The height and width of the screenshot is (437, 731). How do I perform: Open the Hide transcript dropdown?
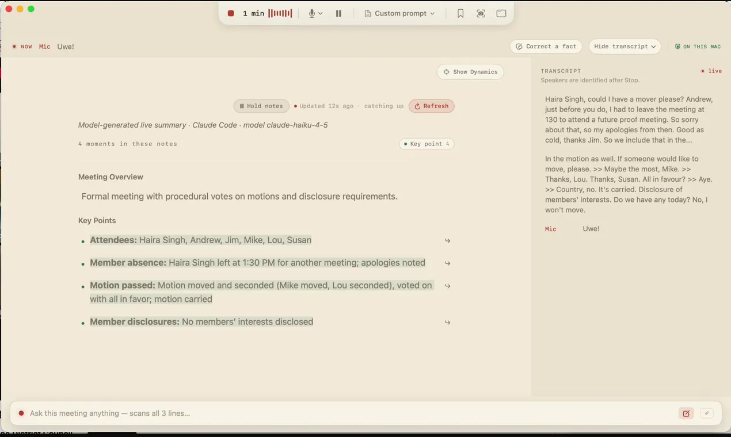pyautogui.click(x=625, y=47)
